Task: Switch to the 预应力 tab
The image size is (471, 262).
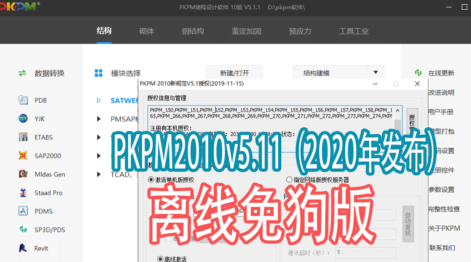Action: pyautogui.click(x=300, y=31)
